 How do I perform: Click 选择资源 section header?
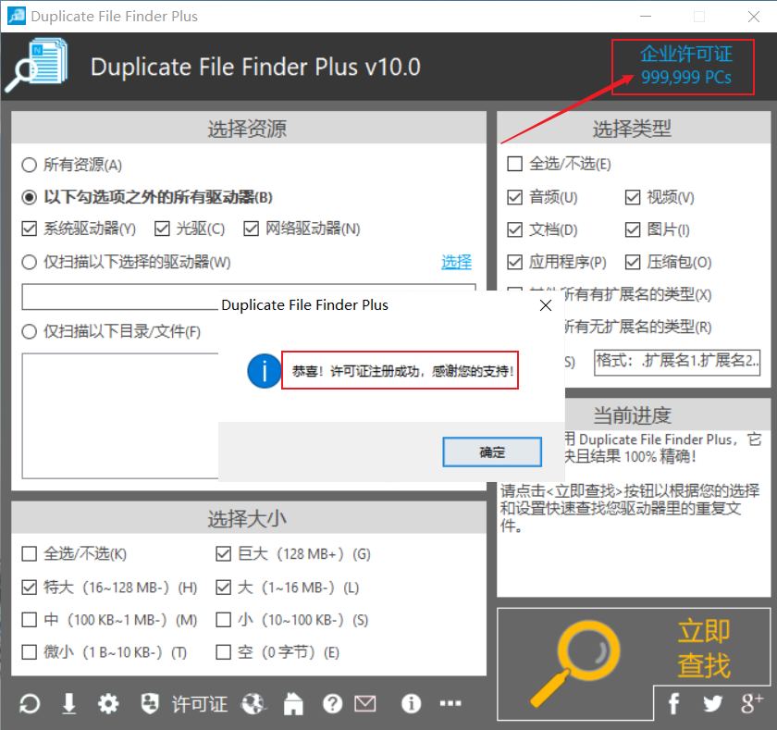[247, 129]
